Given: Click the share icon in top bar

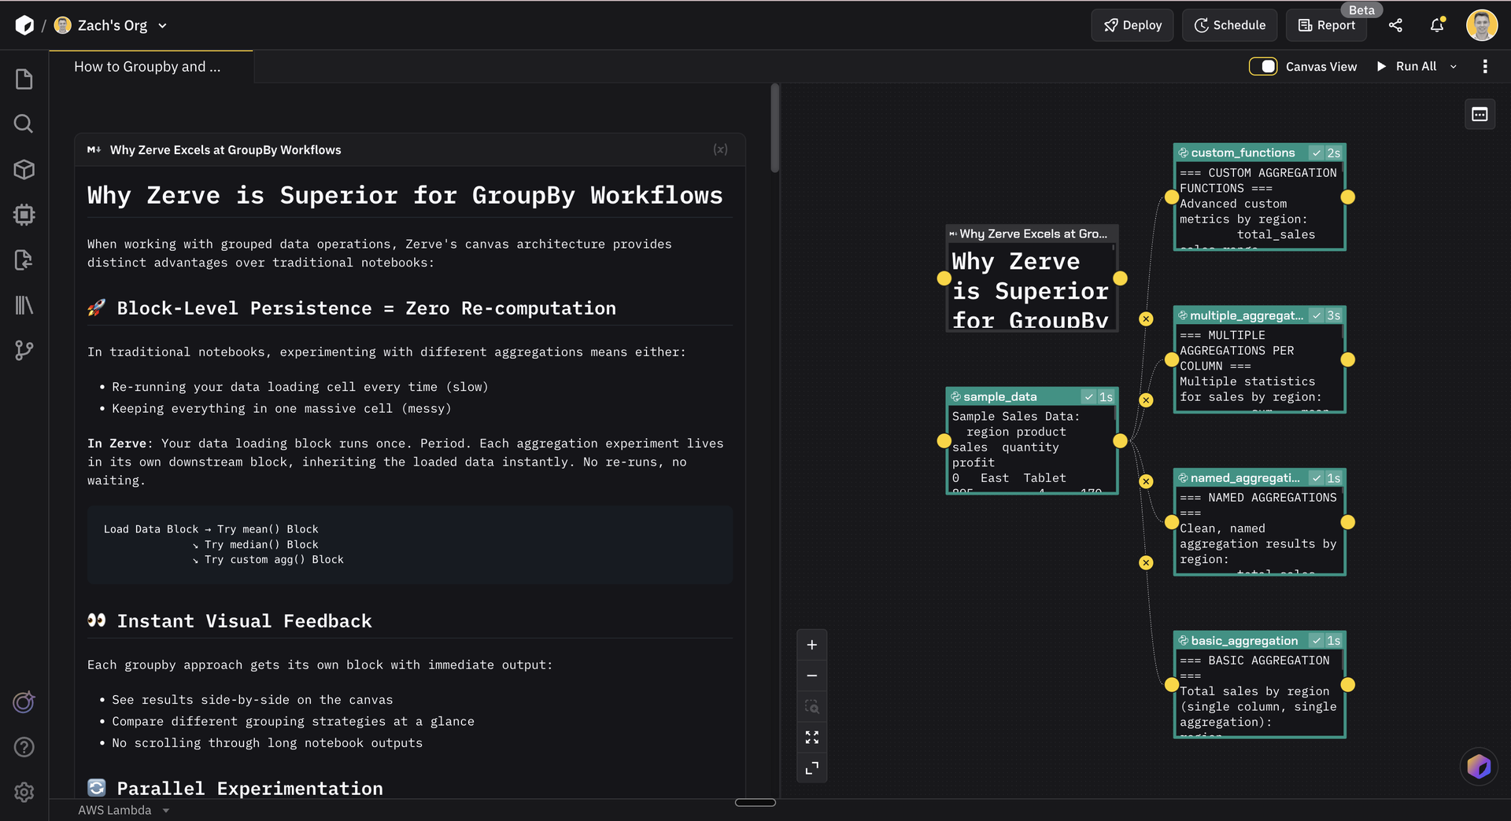Looking at the screenshot, I should [1395, 25].
